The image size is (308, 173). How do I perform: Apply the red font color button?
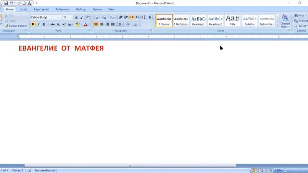pos(86,25)
